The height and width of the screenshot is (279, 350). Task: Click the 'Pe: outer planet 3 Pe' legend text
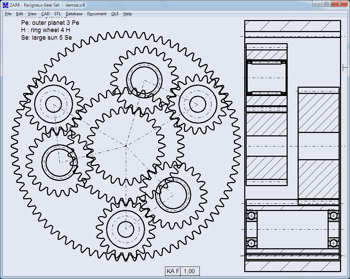50,23
